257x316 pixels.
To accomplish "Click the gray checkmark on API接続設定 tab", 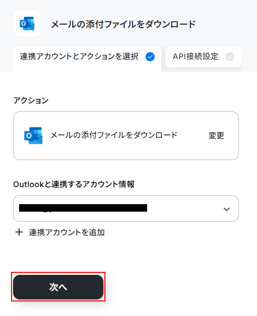I will (x=230, y=57).
